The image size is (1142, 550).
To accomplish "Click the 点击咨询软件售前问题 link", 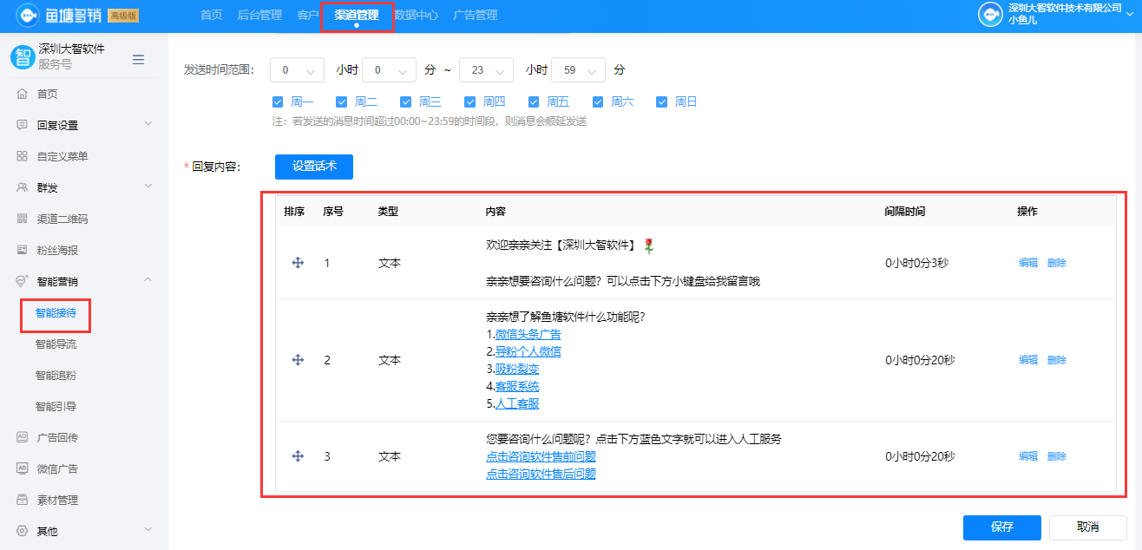I will [x=541, y=456].
